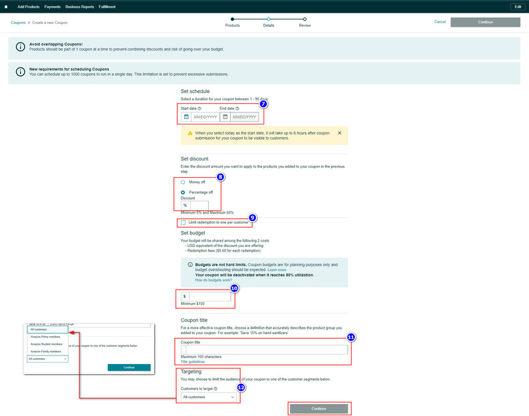Click the yellow warning triangle icon
The width and height of the screenshot is (529, 416).
coord(190,133)
